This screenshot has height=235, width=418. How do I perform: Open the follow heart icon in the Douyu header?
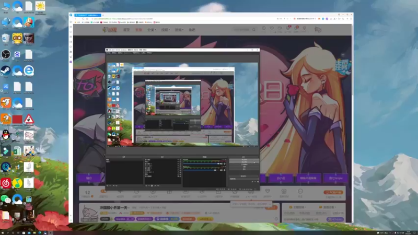click(272, 28)
